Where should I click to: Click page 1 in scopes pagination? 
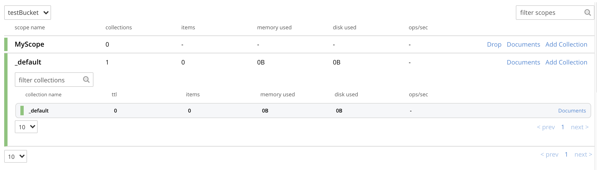[566, 155]
